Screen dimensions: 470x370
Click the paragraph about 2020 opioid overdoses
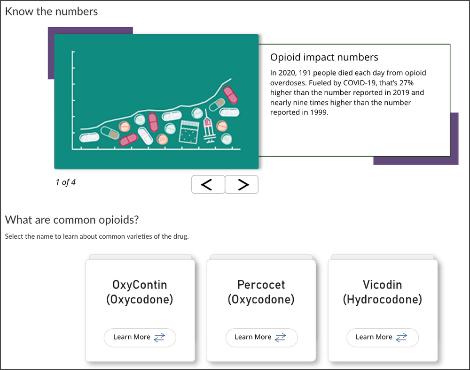tap(348, 93)
